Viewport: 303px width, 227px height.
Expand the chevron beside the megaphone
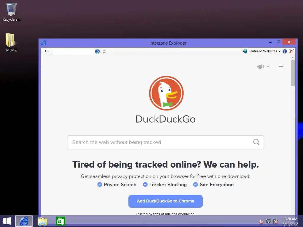point(268,66)
